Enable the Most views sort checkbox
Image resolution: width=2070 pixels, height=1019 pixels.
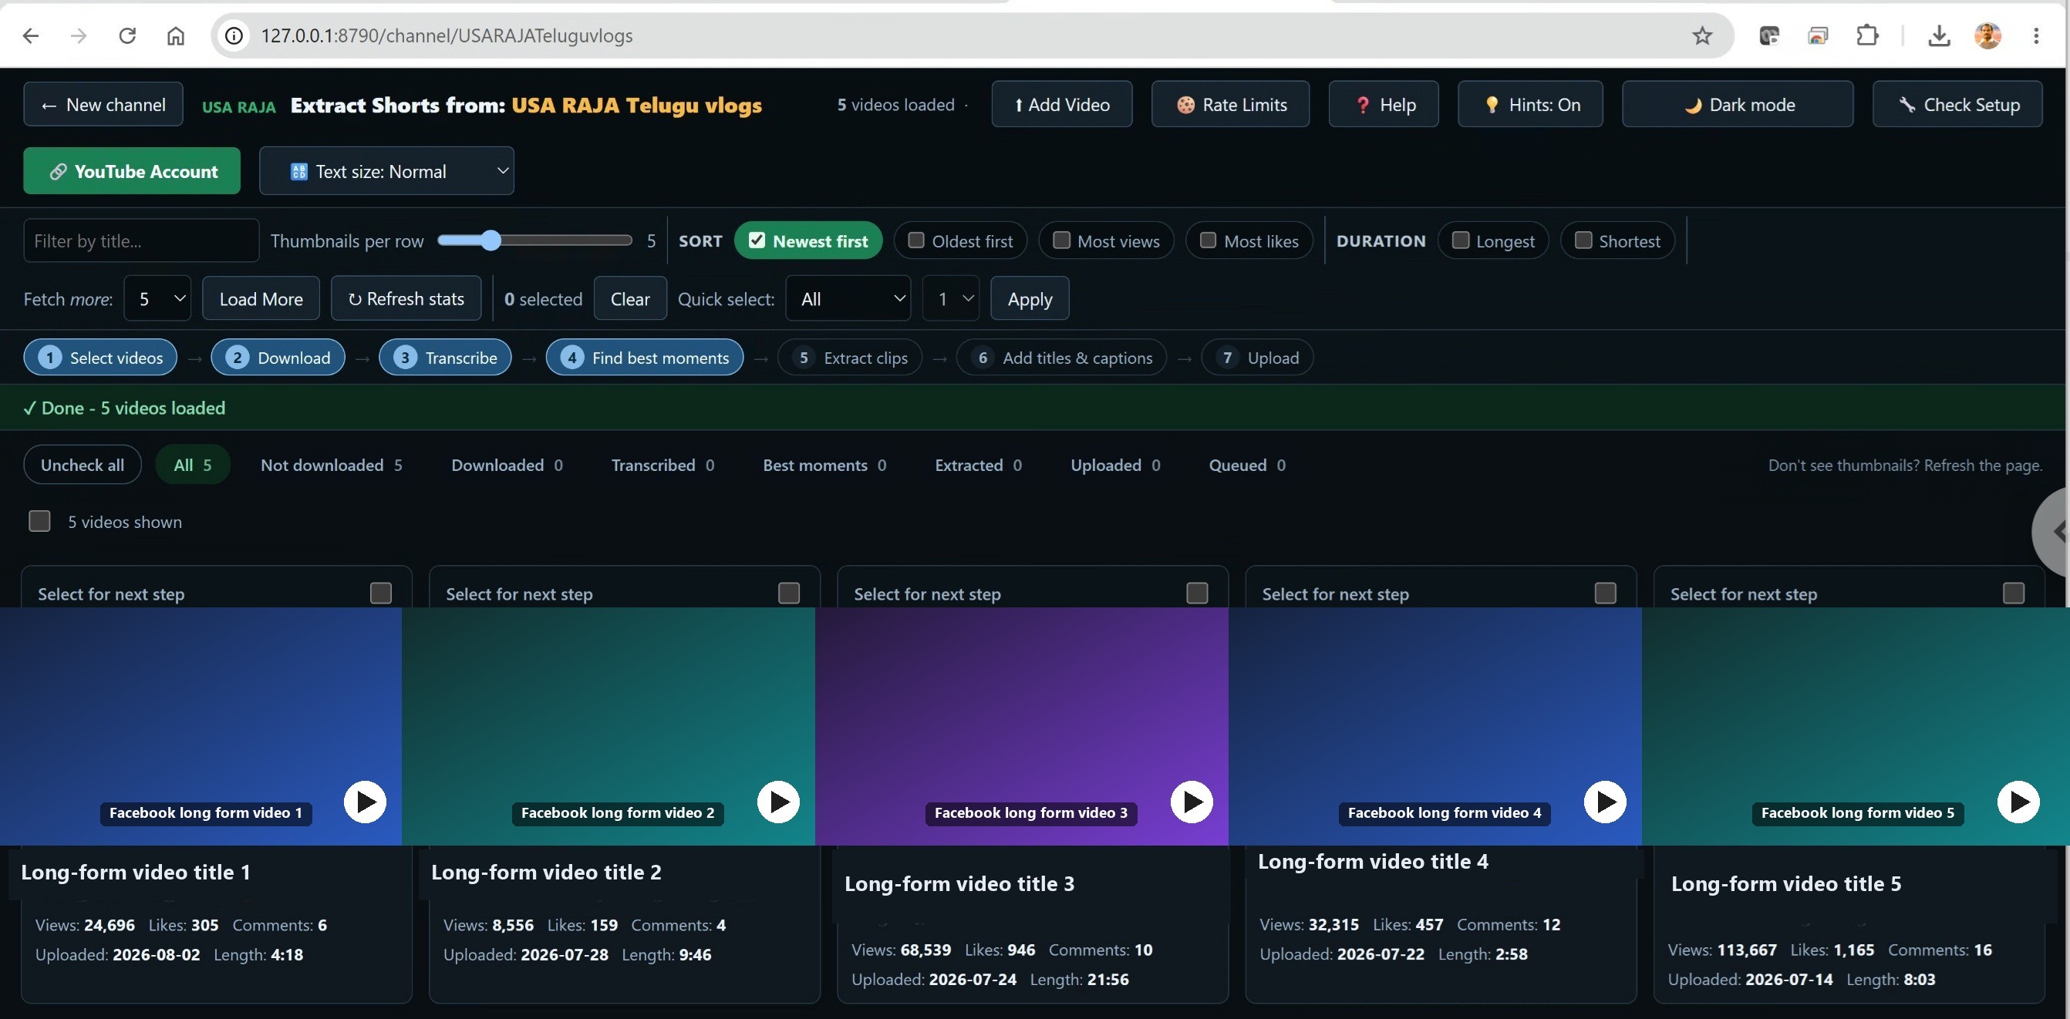click(x=1060, y=240)
